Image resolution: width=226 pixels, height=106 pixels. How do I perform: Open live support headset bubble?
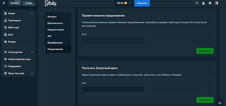click(x=220, y=103)
